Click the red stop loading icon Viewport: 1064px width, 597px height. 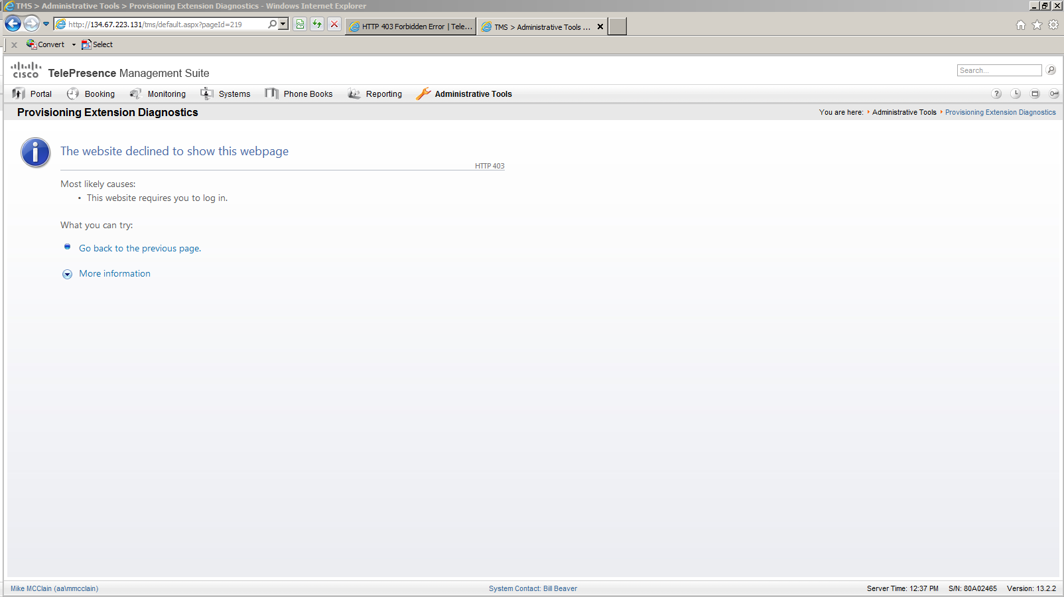click(334, 25)
